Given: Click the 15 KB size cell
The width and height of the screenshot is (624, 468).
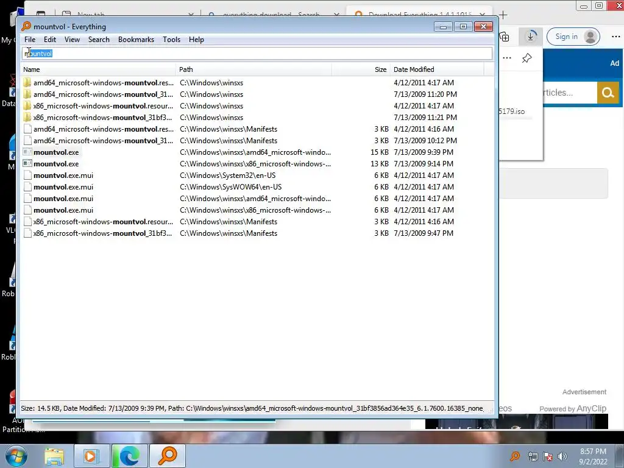Looking at the screenshot, I should pos(379,152).
